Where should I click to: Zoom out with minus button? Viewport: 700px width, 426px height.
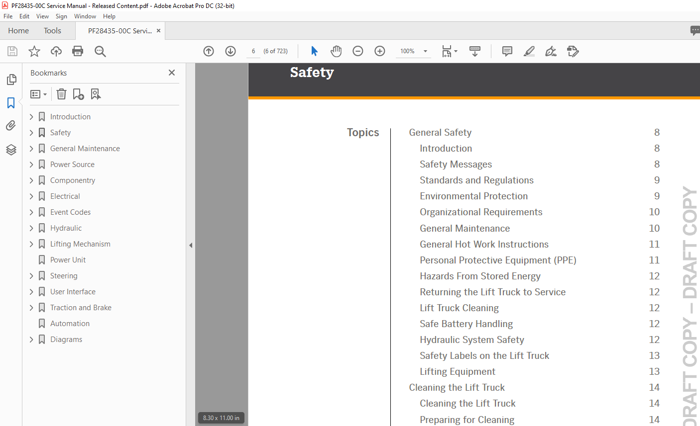(358, 51)
